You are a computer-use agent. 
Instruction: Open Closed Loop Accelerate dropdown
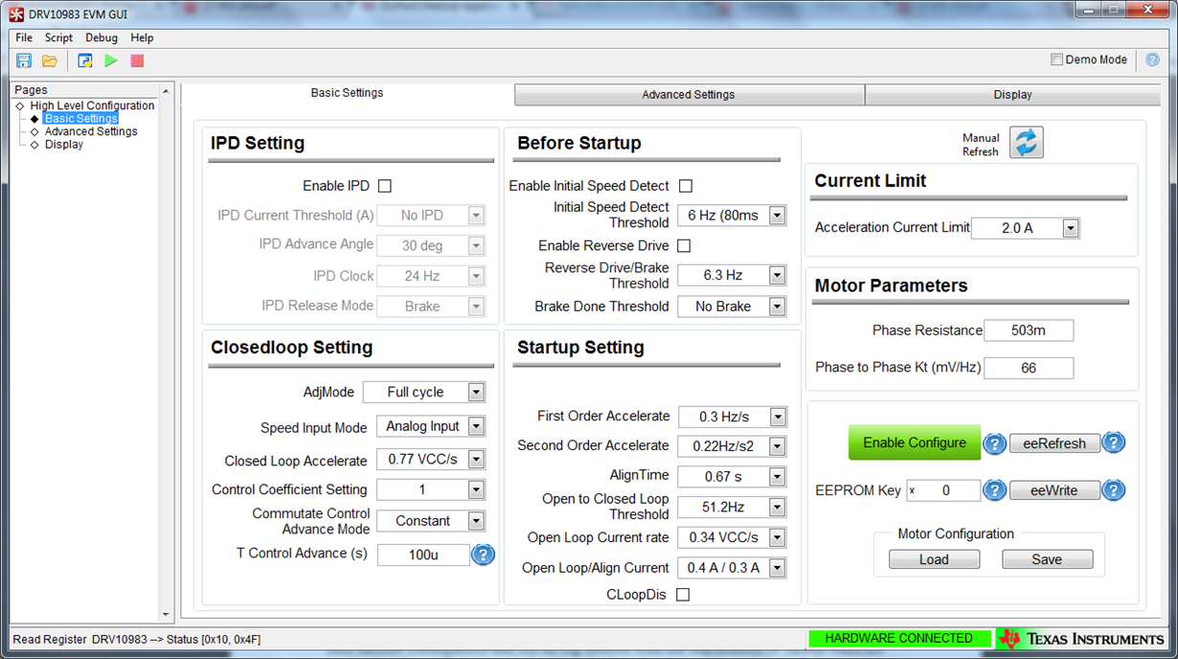pos(430,460)
